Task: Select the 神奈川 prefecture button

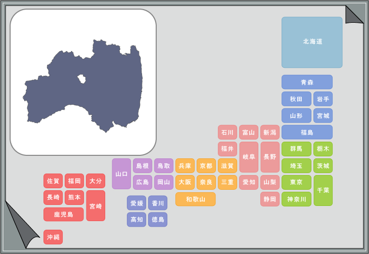Action: (296, 199)
